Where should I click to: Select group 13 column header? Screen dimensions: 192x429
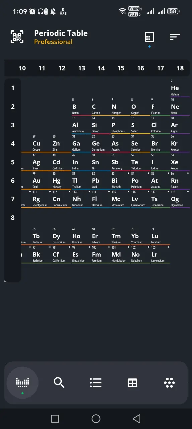(81, 68)
